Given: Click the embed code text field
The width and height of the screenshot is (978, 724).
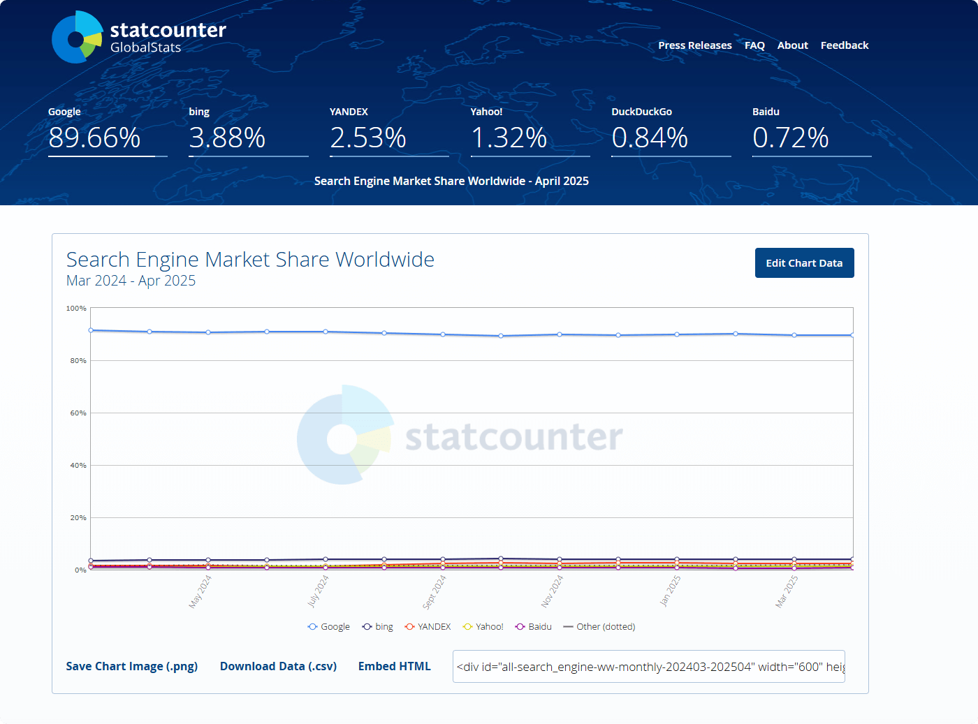Looking at the screenshot, I should 649,667.
